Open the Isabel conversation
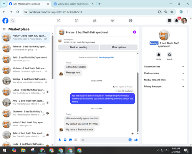This screenshot has width=192, height=154. 25,124
